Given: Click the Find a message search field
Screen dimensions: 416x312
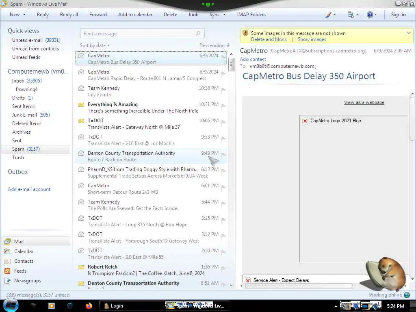Looking at the screenshot, I should (142, 33).
